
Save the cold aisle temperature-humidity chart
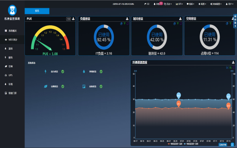click(x=233, y=62)
